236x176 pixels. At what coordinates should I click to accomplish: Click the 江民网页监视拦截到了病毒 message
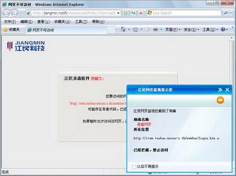(x=155, y=111)
